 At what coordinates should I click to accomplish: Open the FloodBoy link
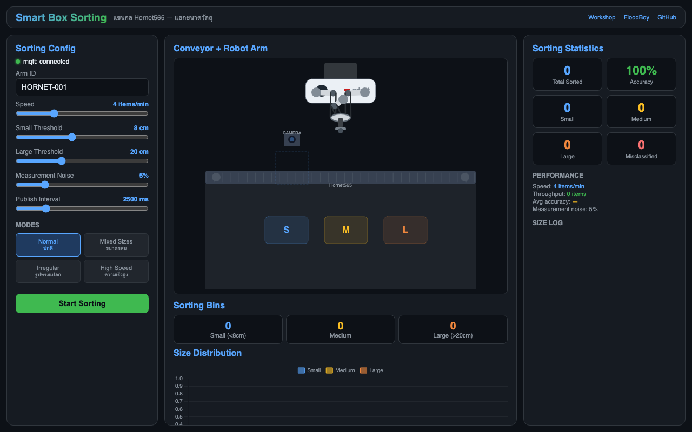click(x=636, y=17)
